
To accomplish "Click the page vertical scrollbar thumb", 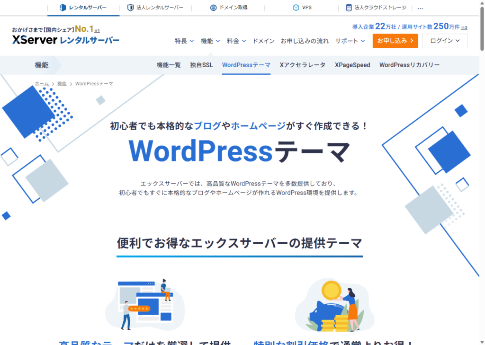I will (x=482, y=28).
